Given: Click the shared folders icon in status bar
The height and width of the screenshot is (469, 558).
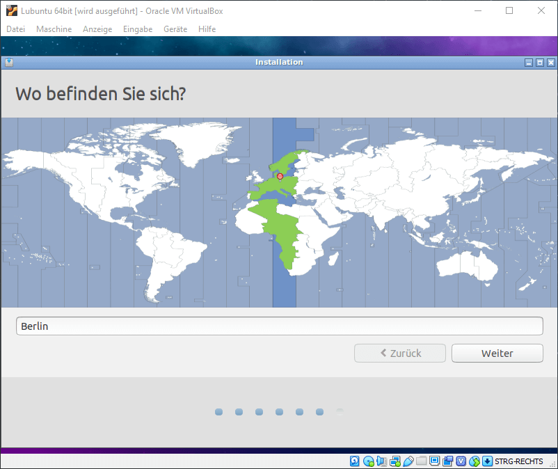Looking at the screenshot, I should [422, 461].
